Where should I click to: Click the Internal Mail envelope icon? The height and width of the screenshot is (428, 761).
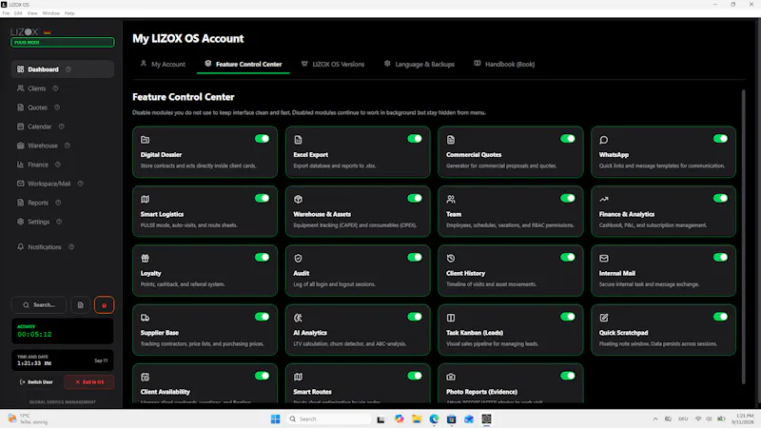point(604,258)
